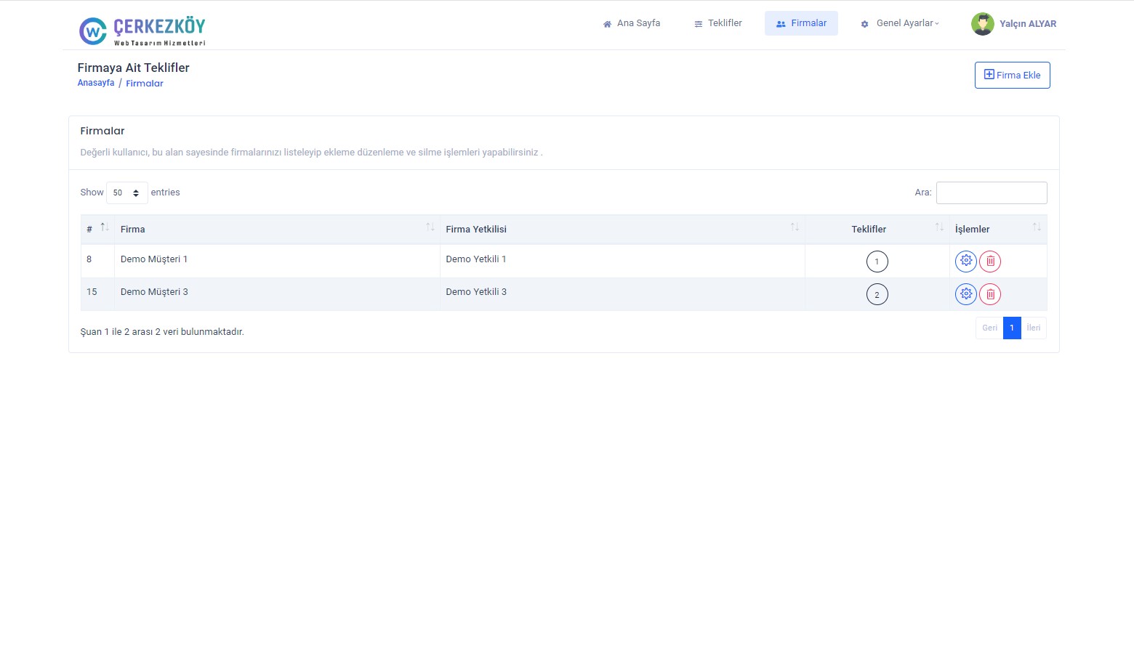Click the trash icon for Demo Müşteri 1

[990, 262]
